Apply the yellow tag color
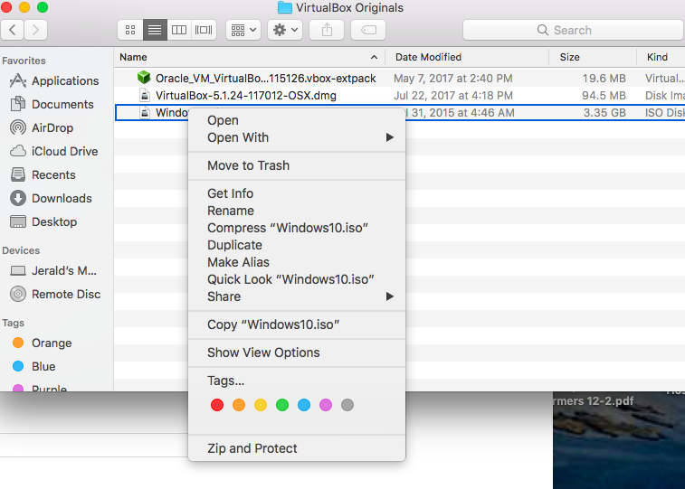 261,405
